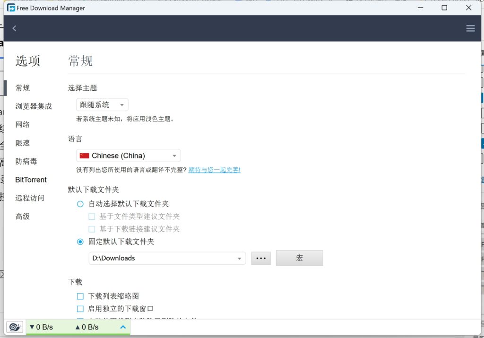Click the 选择主题 section label
This screenshot has width=484, height=338.
tap(82, 88)
